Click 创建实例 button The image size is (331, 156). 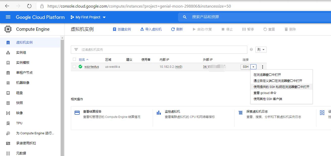pyautogui.click(x=122, y=29)
